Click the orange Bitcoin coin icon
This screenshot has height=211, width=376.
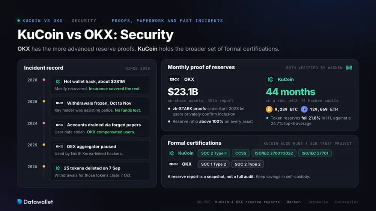269,109
